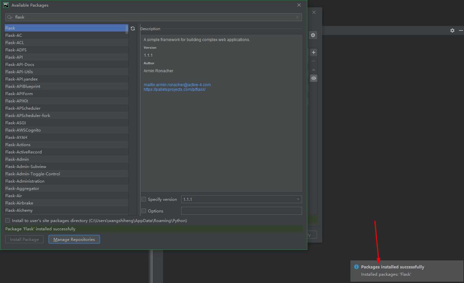Select Flask-API-Docs package
This screenshot has height=283, width=464.
coord(66,65)
